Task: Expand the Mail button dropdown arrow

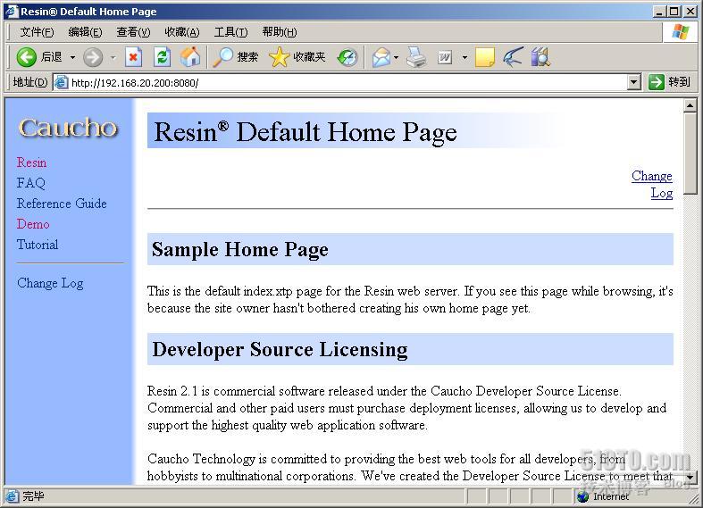Action: pos(396,57)
